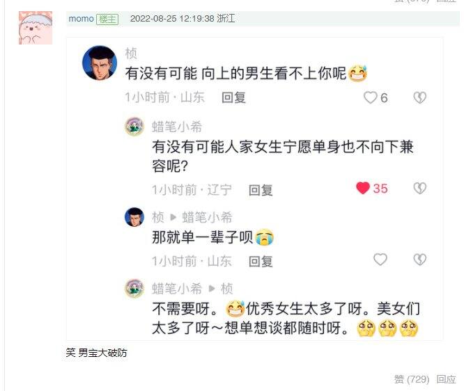Open 桢's small avatar in reply thread
This screenshot has width=464, height=391.
(134, 217)
